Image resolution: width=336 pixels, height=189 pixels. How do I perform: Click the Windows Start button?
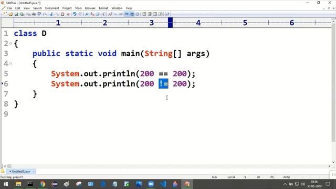pyautogui.click(x=6, y=184)
